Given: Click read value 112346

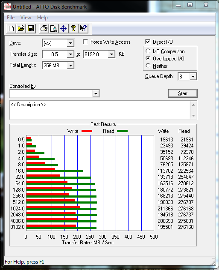Looking at the screenshot, I should point(186,159).
